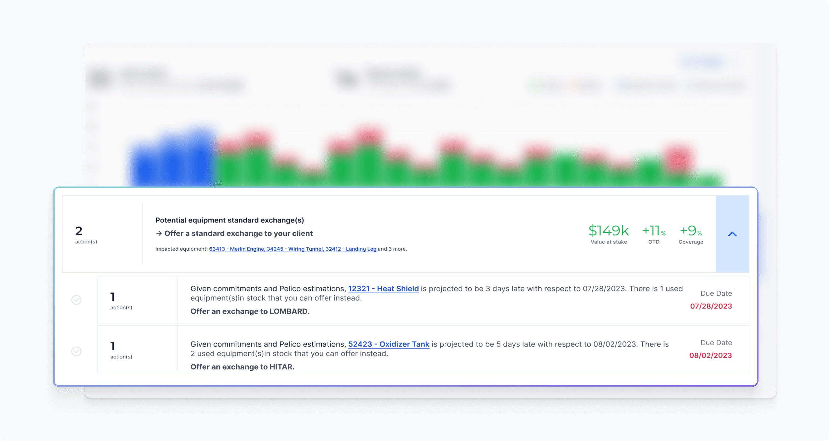Click the +11% OTD metric
The image size is (829, 441).
click(x=654, y=231)
